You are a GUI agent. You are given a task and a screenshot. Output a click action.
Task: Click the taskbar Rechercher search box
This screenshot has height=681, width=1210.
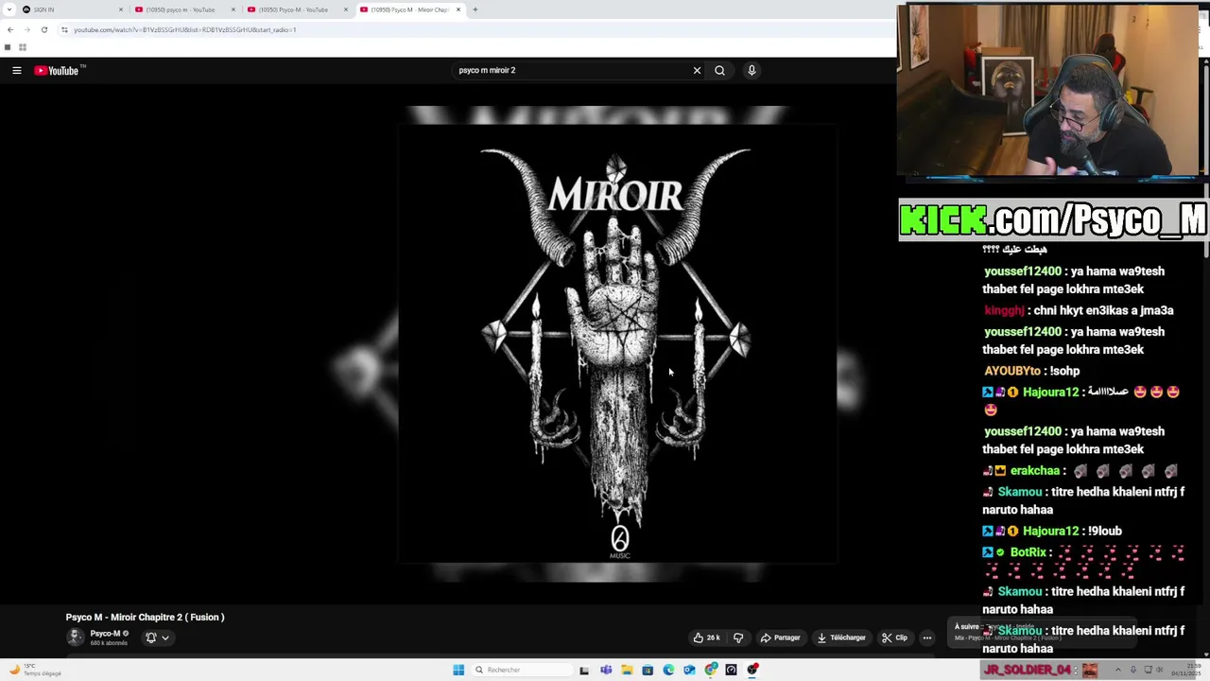coord(522,670)
